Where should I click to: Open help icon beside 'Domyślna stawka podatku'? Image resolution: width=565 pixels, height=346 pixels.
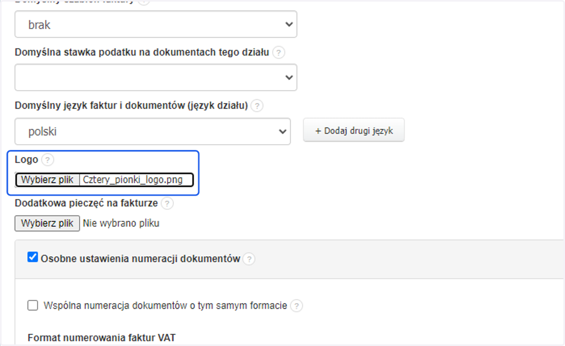coord(279,53)
